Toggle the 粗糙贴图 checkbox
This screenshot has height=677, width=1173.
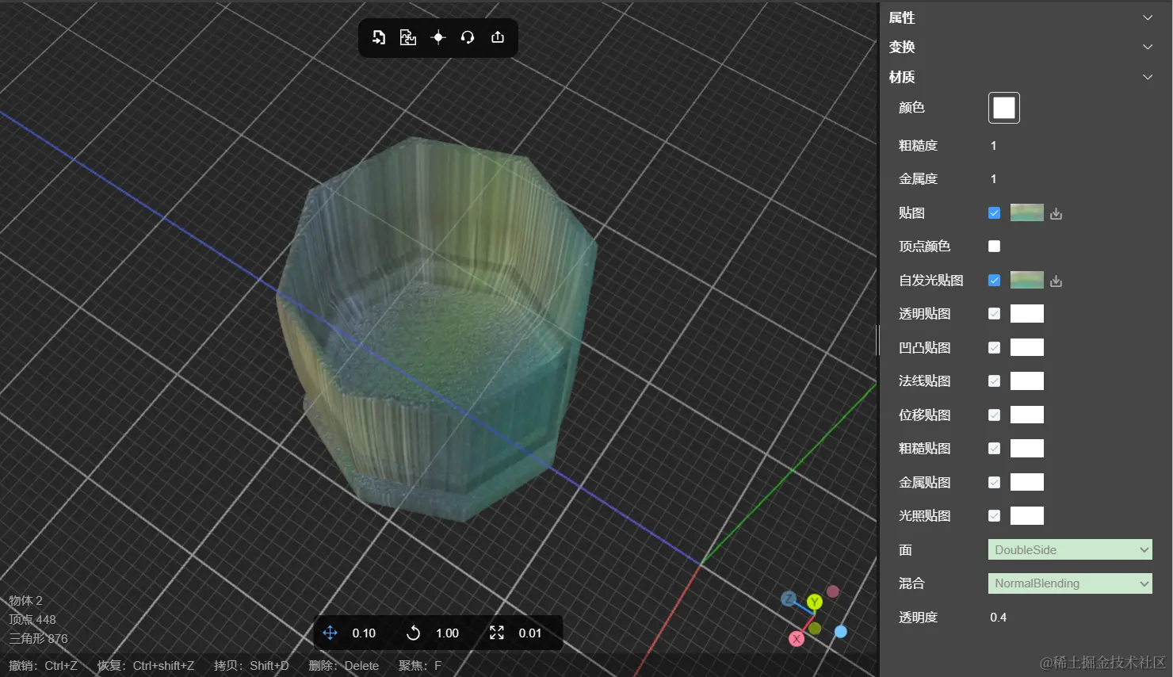[994, 449]
